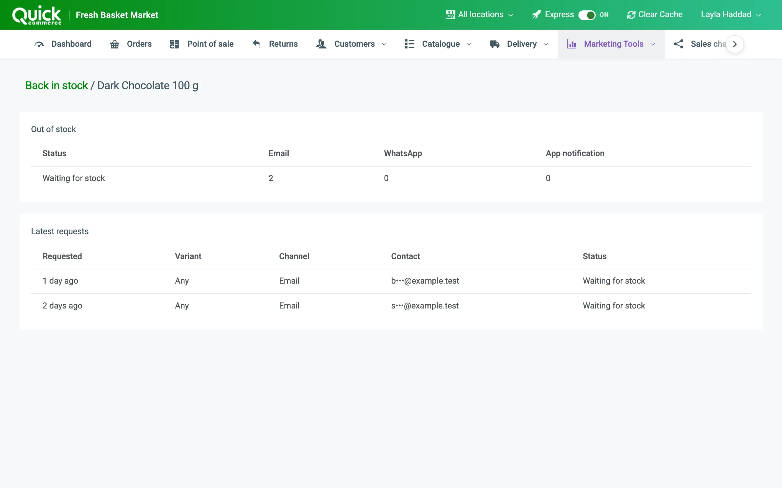782x488 pixels.
Task: Expand the Marketing Tools menu chevron
Action: (x=653, y=44)
